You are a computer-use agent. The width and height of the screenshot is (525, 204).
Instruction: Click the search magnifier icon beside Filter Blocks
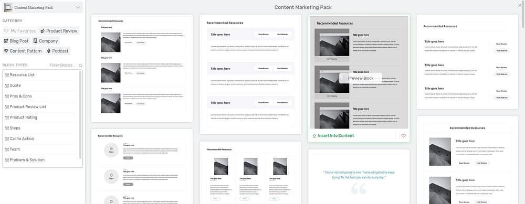click(80, 66)
